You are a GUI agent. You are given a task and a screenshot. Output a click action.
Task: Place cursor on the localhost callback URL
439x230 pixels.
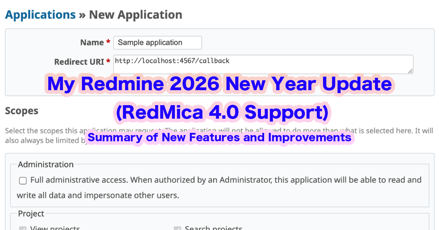[172, 61]
